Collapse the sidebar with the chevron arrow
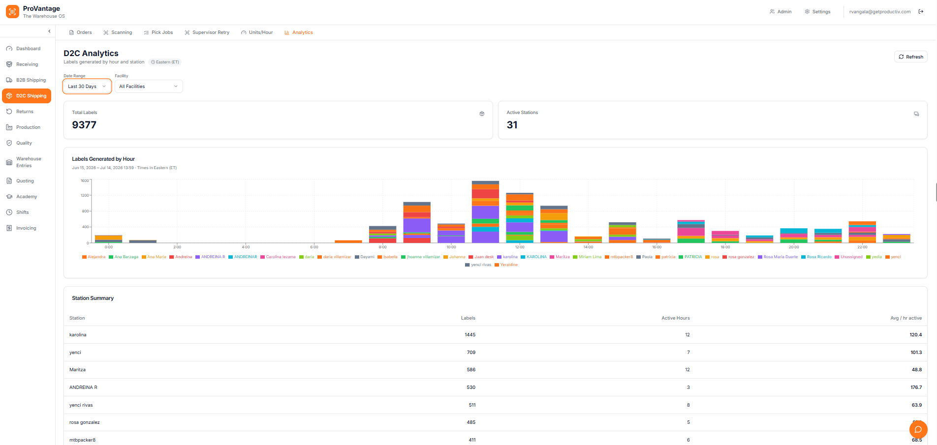 pos(49,31)
